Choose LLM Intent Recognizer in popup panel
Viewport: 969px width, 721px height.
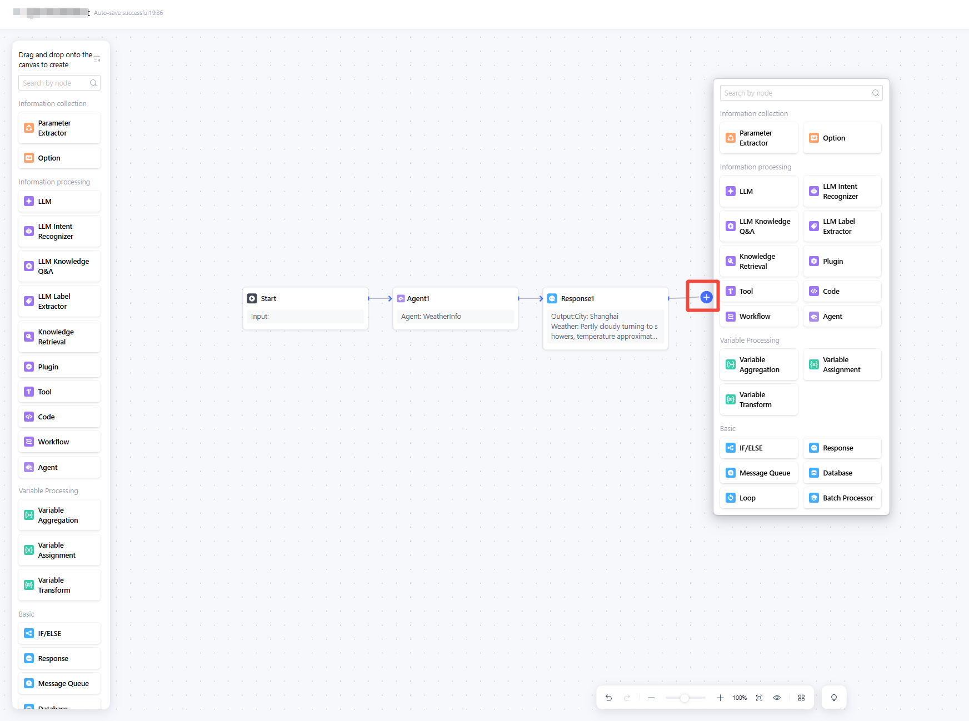(x=842, y=192)
